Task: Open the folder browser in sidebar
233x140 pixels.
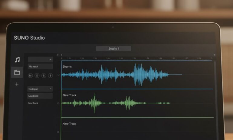Action: pos(17,72)
